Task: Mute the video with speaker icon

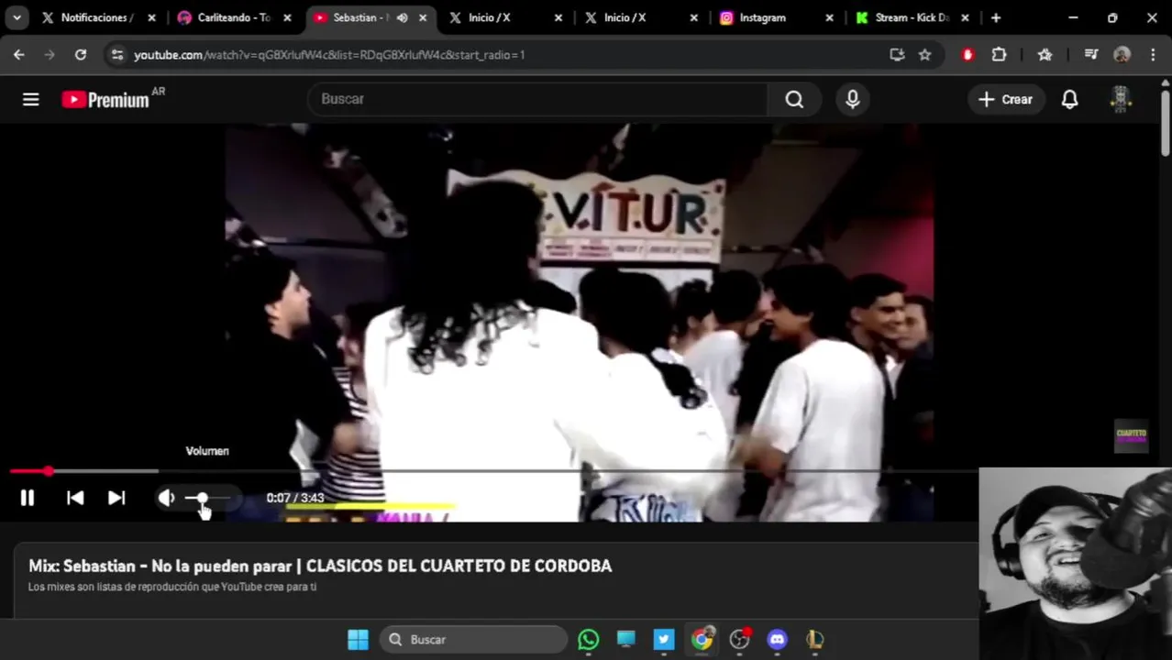Action: [166, 498]
